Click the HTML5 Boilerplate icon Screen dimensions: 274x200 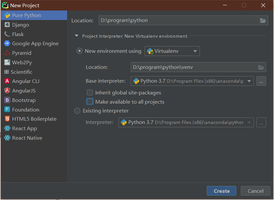pyautogui.click(x=7, y=119)
